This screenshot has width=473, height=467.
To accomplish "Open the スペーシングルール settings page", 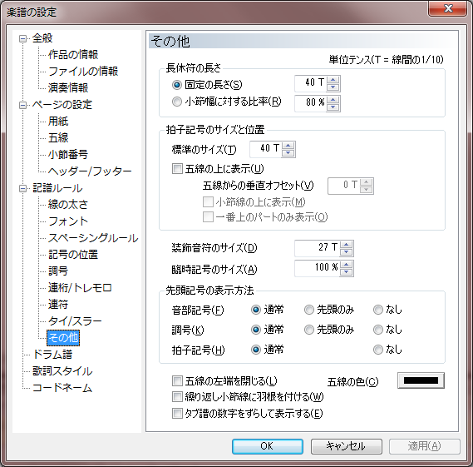I will pos(93,238).
